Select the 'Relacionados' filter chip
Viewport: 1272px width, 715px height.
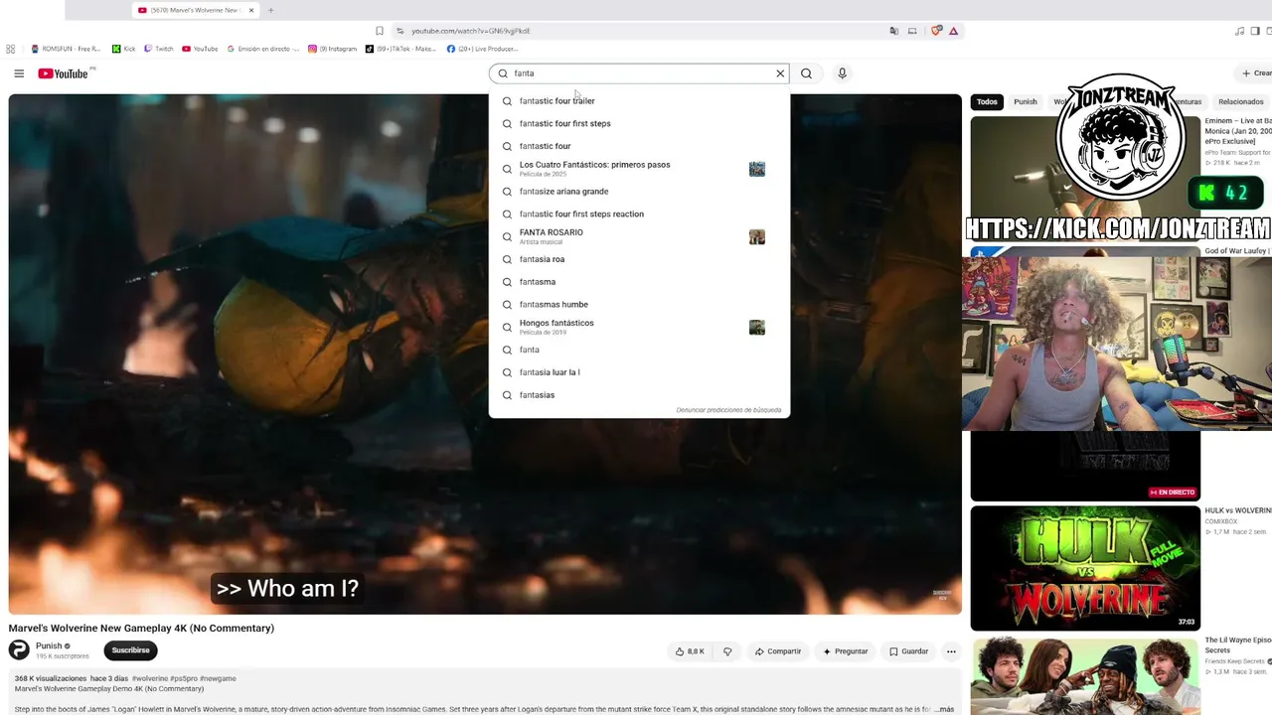(1241, 101)
